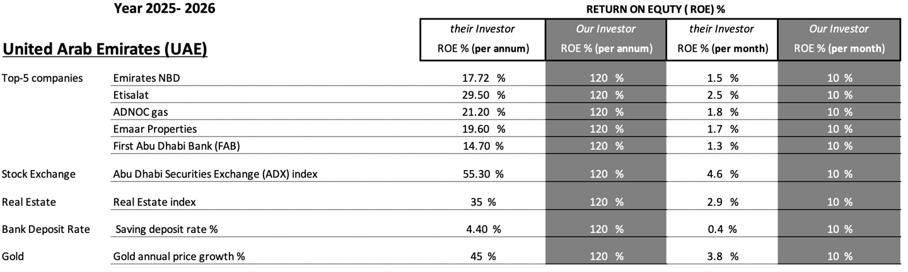The height and width of the screenshot is (272, 908).
Task: Select the Gold annual price growth % cell
Action: tap(179, 256)
